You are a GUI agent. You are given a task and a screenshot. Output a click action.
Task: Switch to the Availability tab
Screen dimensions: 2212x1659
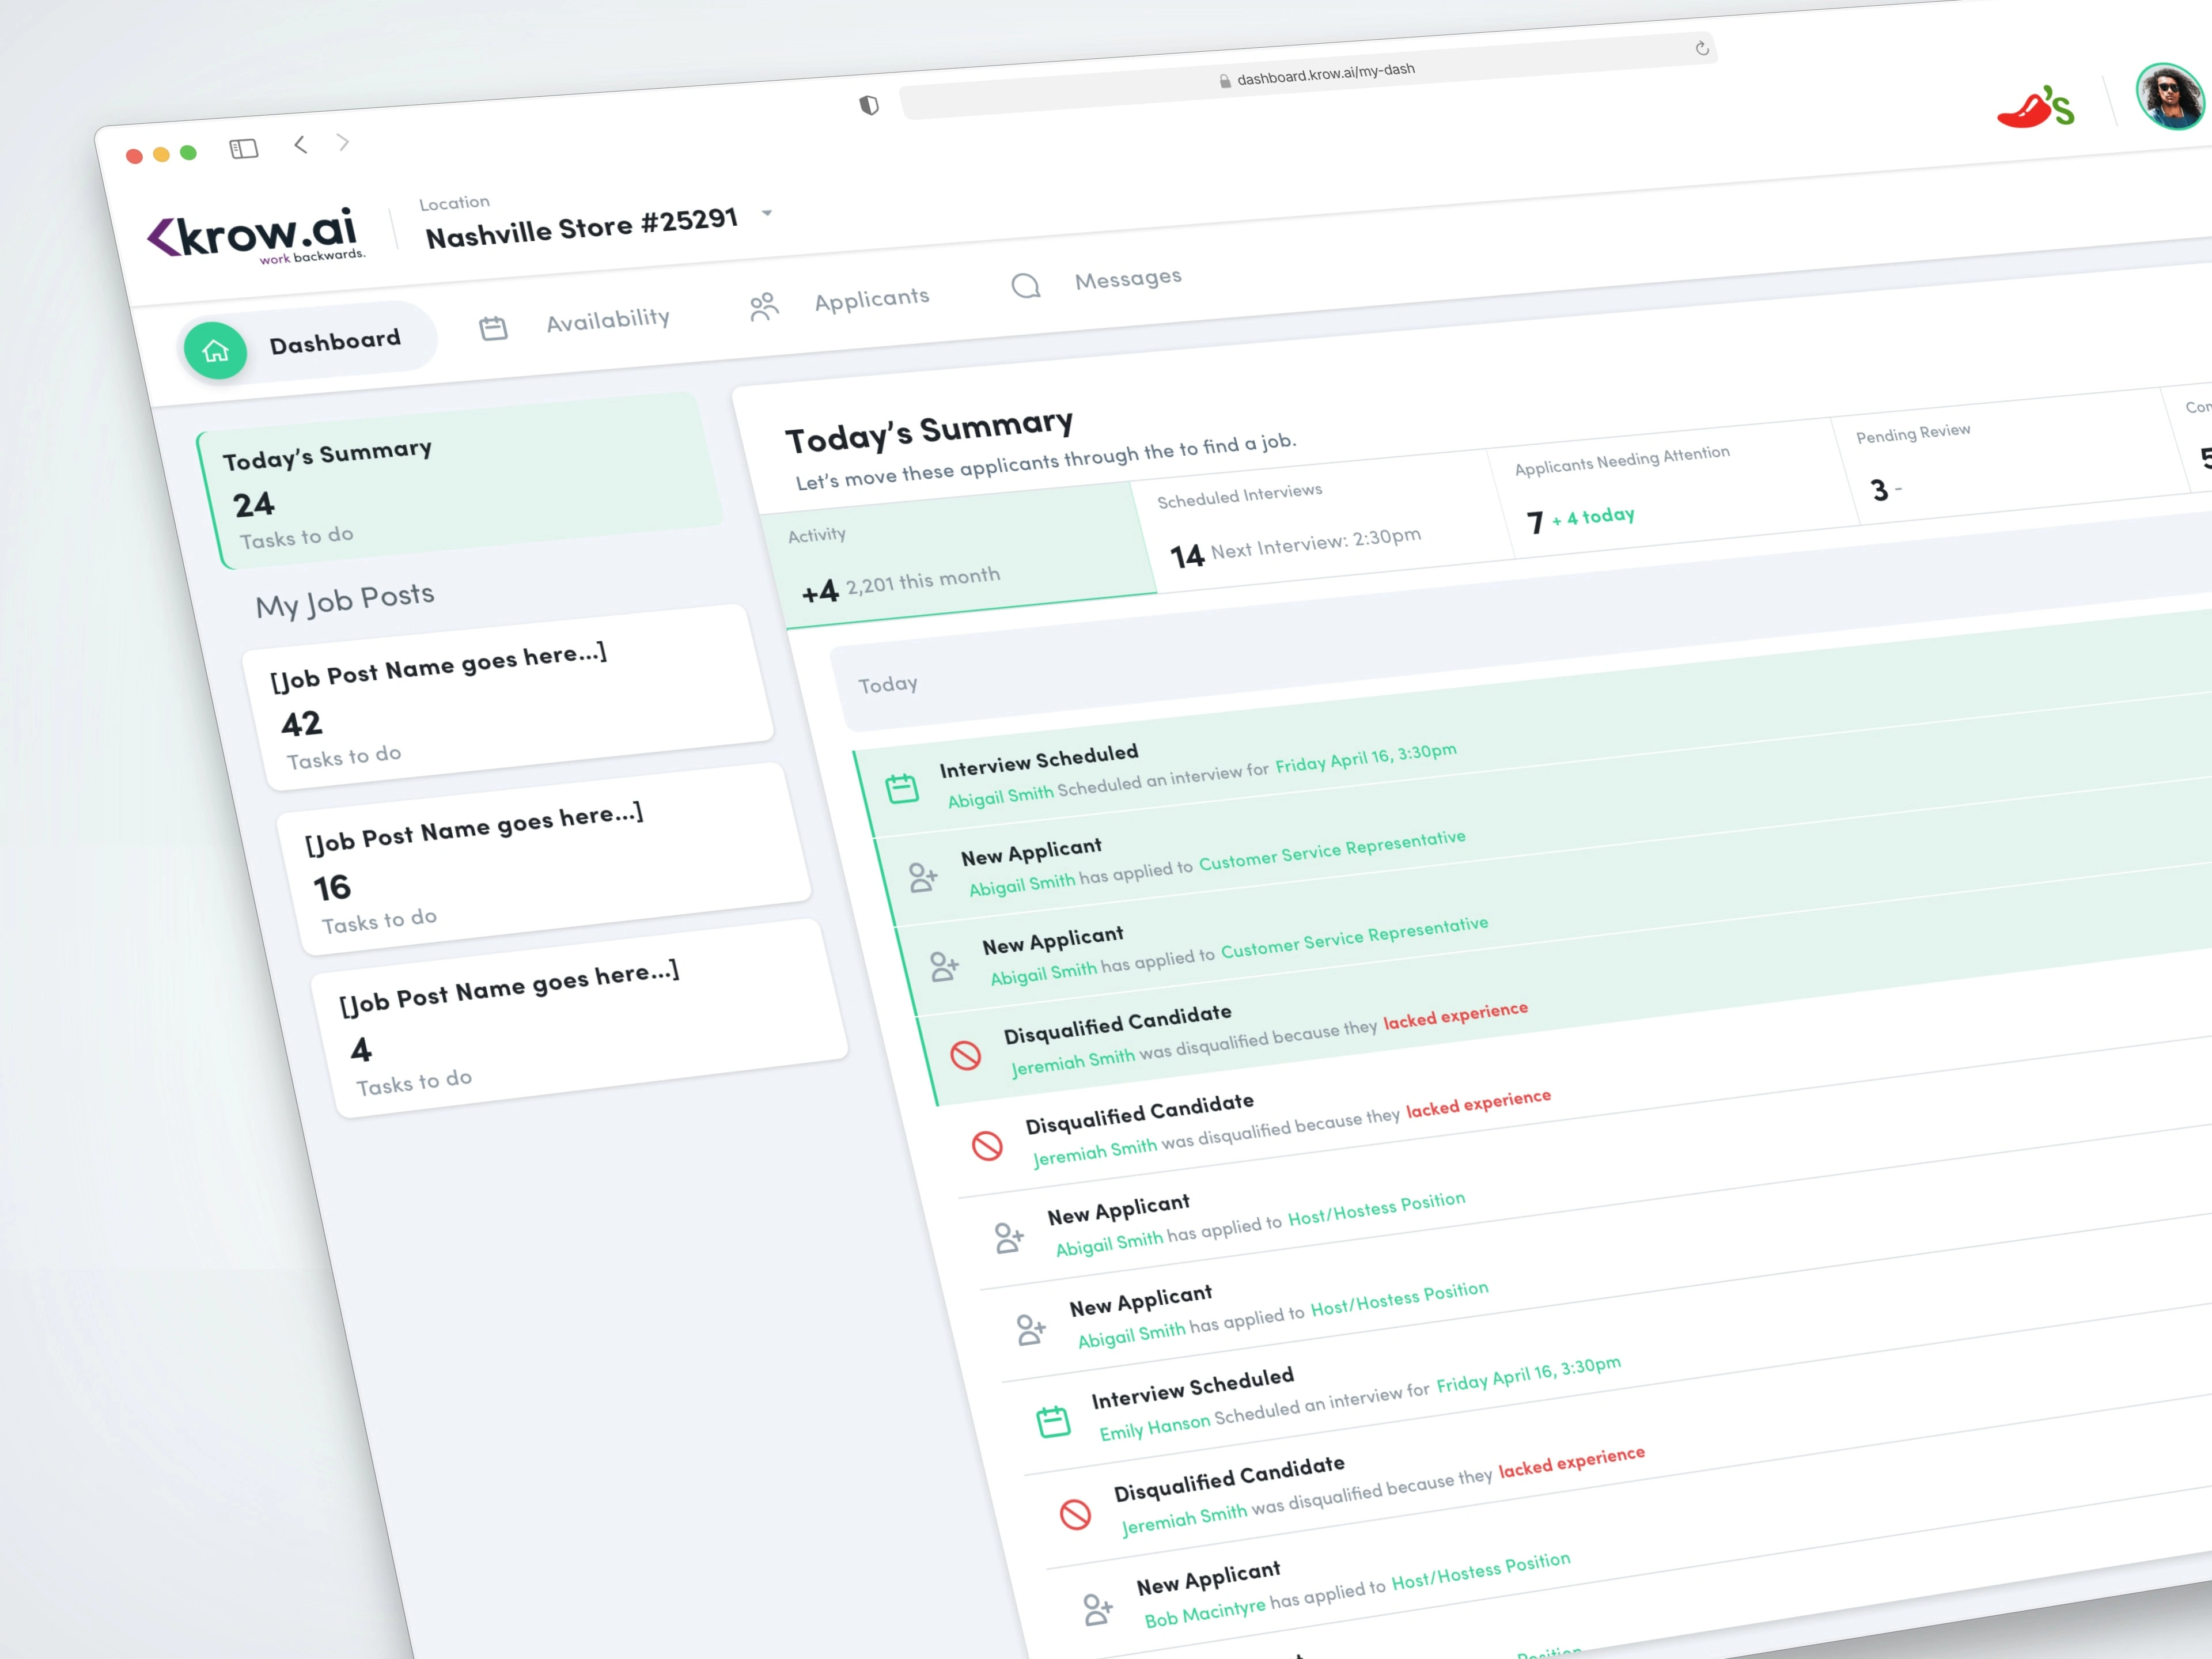575,323
